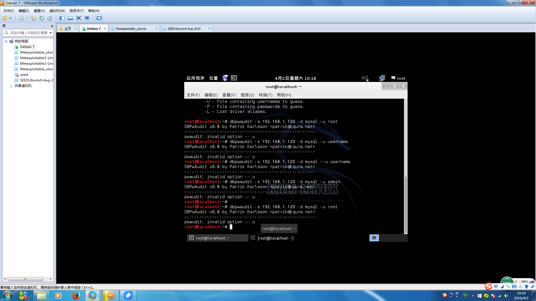Viewport: 536px width, 301px height.
Task: Click the Pause/suspend VM toolbar icon
Action: tap(5, 18)
